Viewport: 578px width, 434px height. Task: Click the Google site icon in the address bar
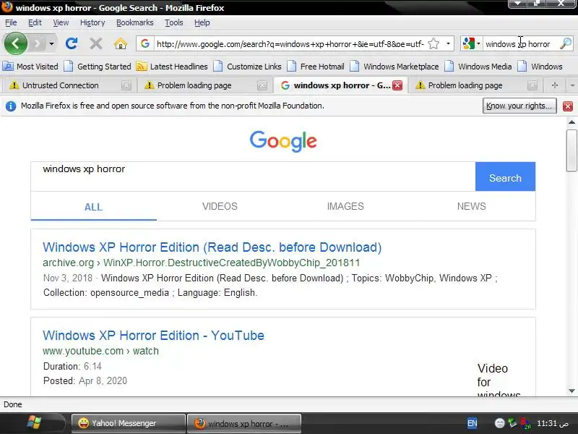point(145,43)
